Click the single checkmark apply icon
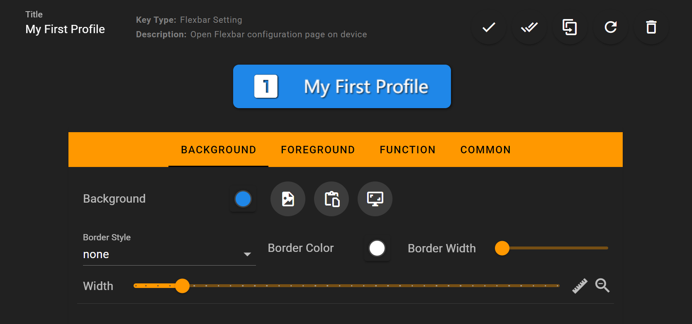 489,27
